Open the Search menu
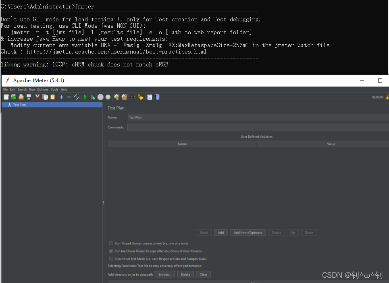This screenshot has height=283, width=389. coord(22,89)
